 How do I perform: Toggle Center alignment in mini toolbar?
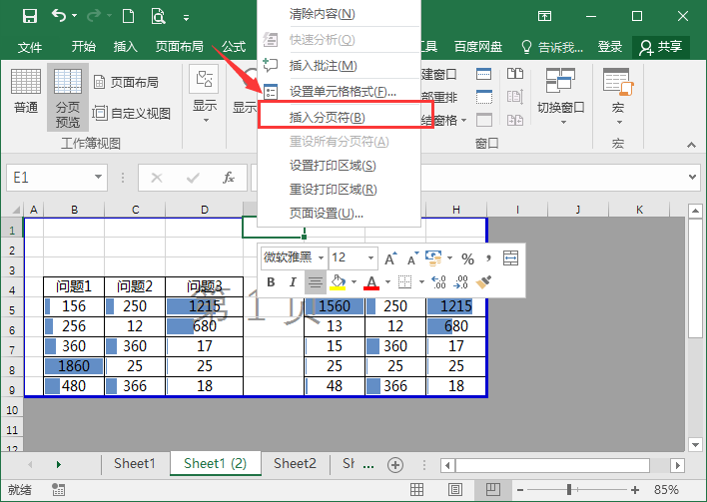pos(315,282)
